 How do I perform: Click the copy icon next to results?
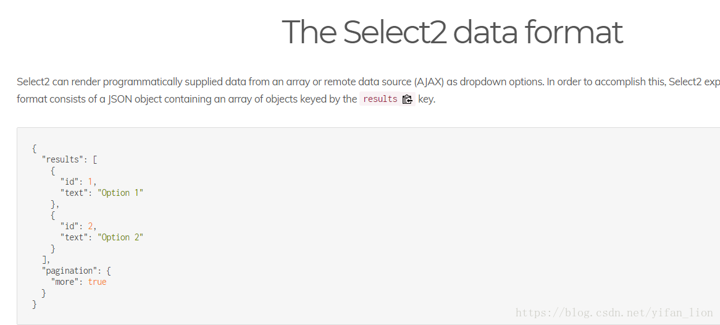[x=408, y=99]
